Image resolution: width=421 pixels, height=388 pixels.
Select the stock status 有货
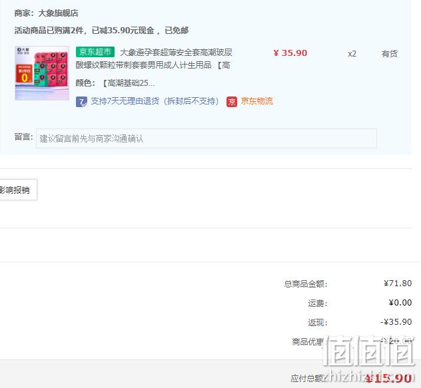pos(389,54)
